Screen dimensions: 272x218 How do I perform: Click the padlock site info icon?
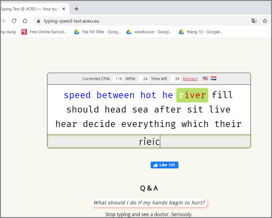tap(38, 21)
